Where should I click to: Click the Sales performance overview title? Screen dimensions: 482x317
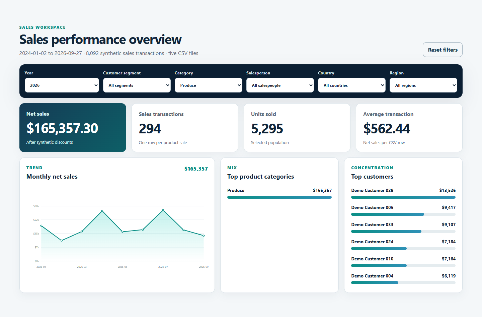[100, 40]
